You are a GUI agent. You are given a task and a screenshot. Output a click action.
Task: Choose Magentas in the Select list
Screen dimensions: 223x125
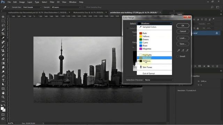(x=154, y=49)
